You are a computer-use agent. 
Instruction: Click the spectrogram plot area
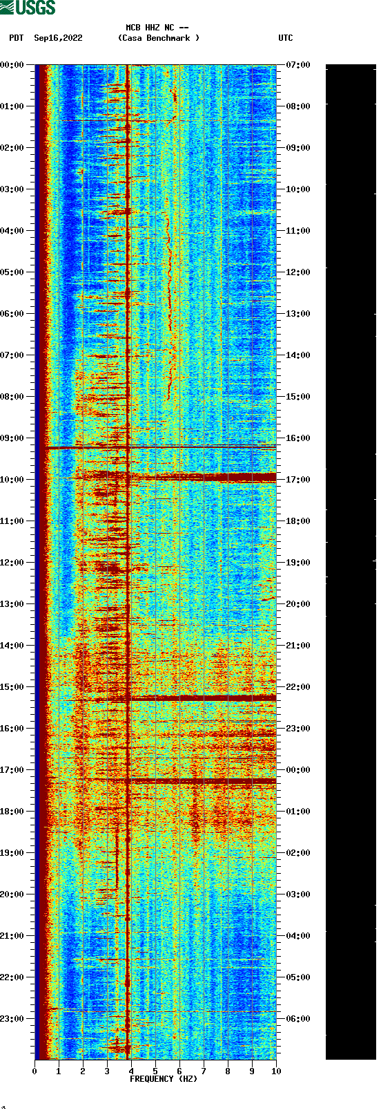[x=155, y=562]
